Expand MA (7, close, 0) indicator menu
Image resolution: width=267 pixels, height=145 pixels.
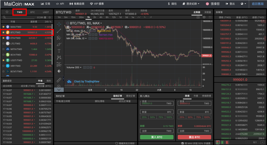point(84,31)
